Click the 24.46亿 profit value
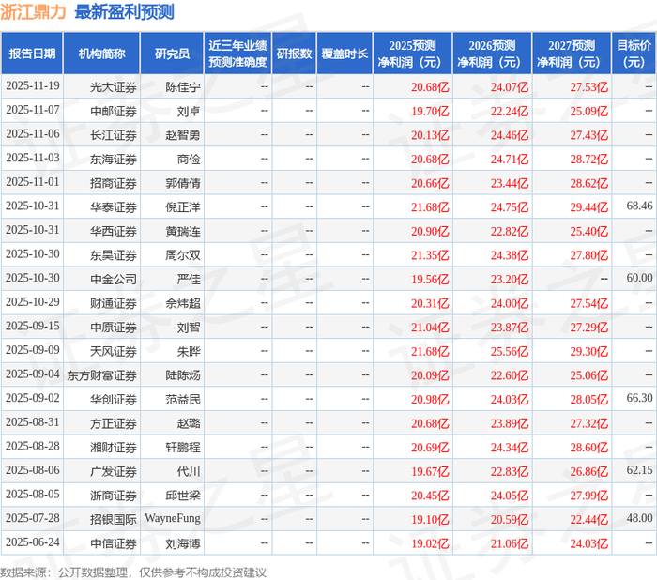The width and height of the screenshot is (657, 580). point(510,135)
